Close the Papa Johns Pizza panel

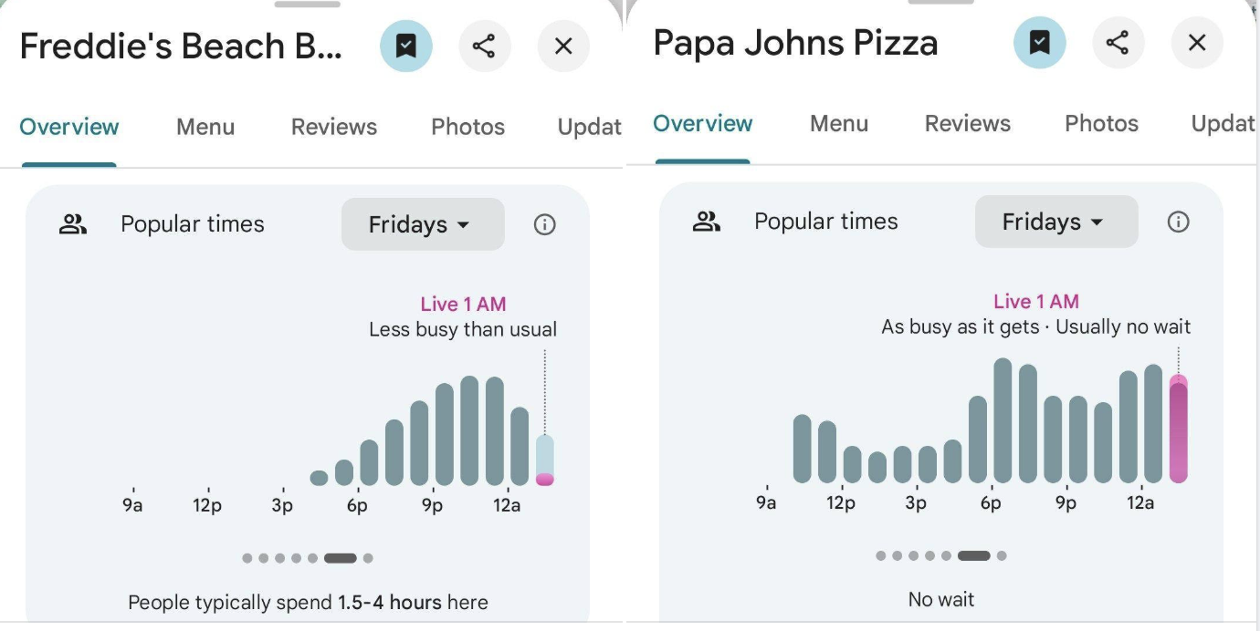pyautogui.click(x=1197, y=43)
